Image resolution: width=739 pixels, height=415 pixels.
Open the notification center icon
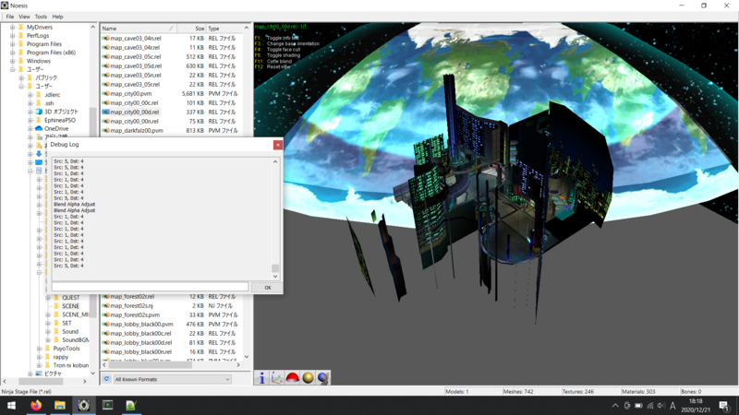[x=724, y=405]
